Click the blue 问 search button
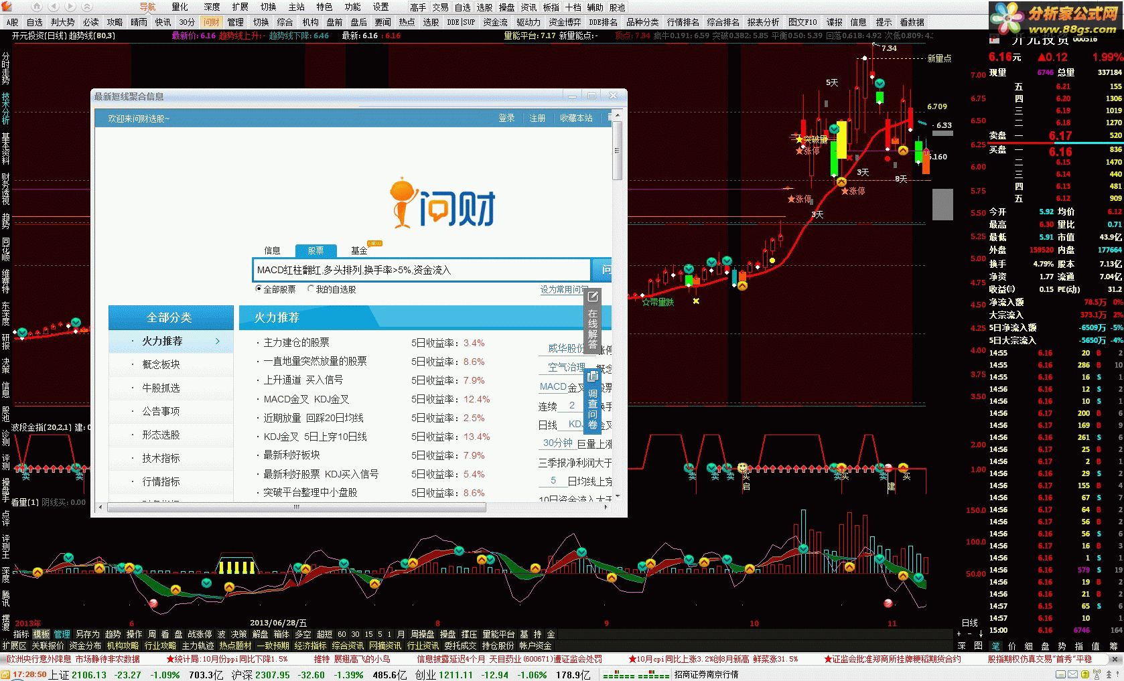The width and height of the screenshot is (1124, 681). point(603,270)
